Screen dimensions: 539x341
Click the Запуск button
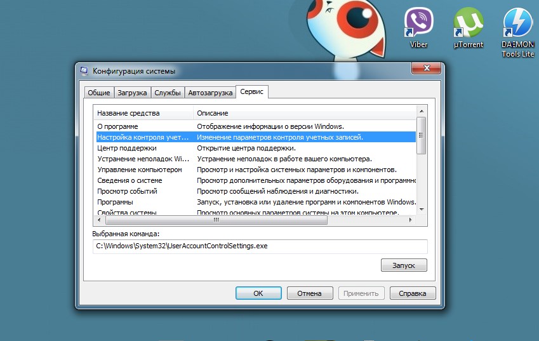404,265
